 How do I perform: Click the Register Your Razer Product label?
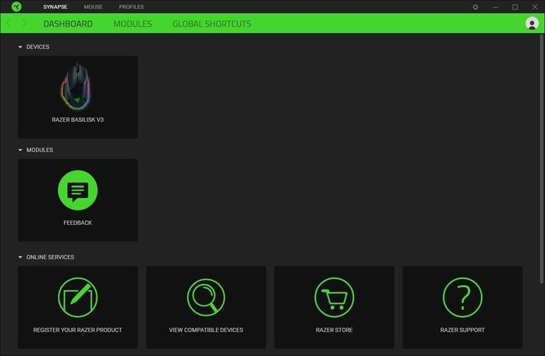(x=77, y=330)
